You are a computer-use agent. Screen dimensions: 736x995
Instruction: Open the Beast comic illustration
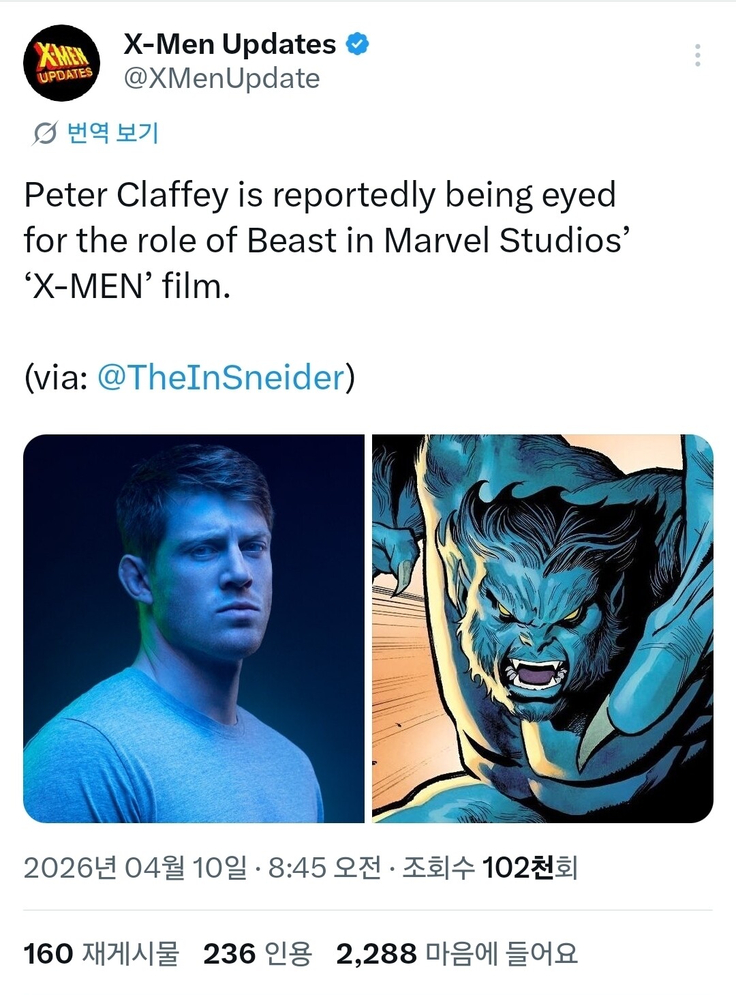pyautogui.click(x=542, y=628)
